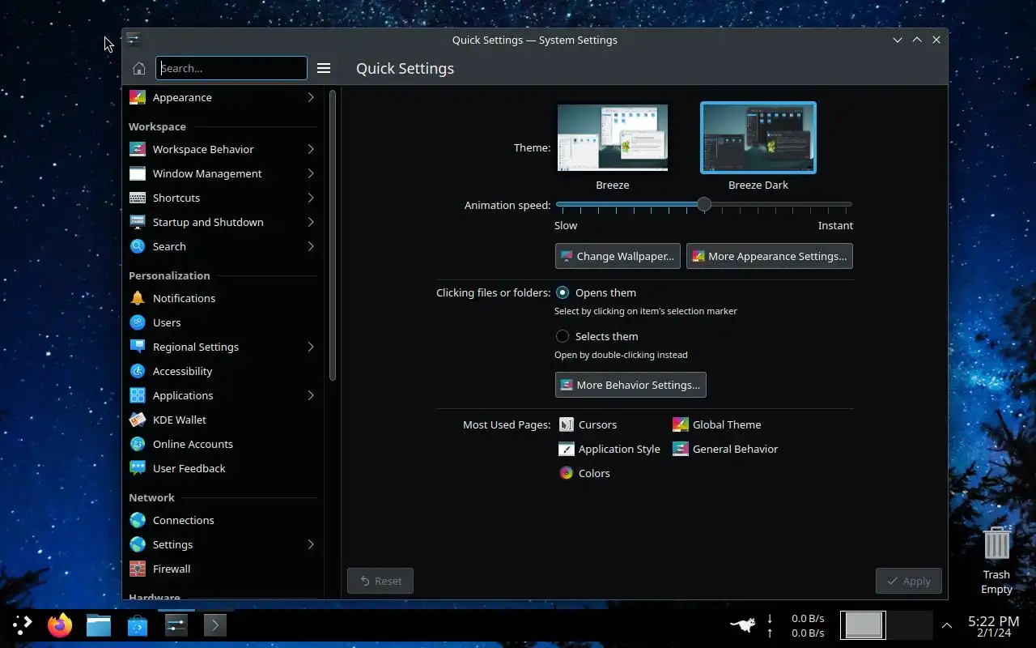The image size is (1036, 648).
Task: Expand the Appearance category chevron
Action: (x=311, y=97)
